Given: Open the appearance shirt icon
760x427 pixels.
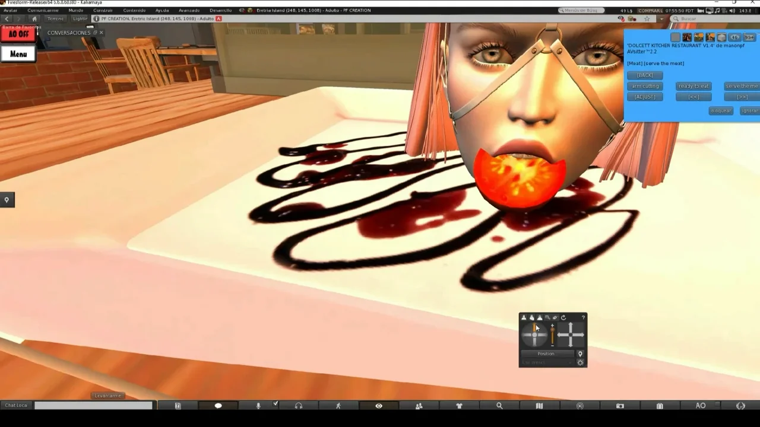Looking at the screenshot, I should click(459, 406).
